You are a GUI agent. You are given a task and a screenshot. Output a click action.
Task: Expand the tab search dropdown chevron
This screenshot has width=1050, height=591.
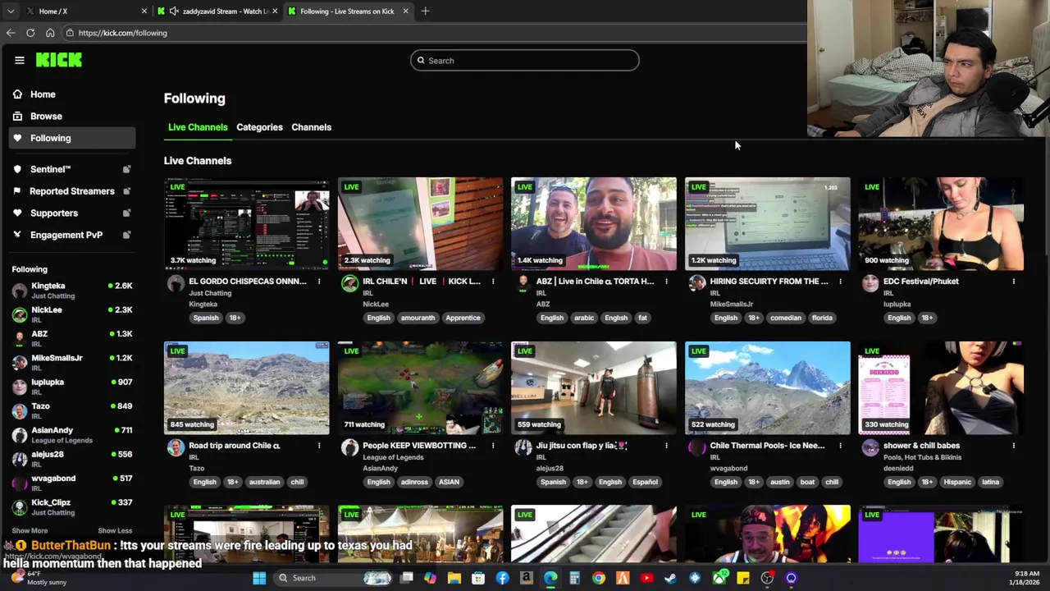click(x=10, y=11)
